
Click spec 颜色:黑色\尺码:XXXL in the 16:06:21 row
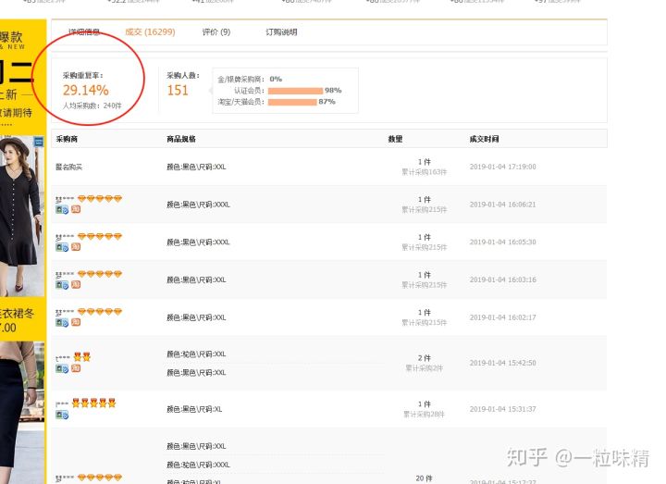point(198,205)
